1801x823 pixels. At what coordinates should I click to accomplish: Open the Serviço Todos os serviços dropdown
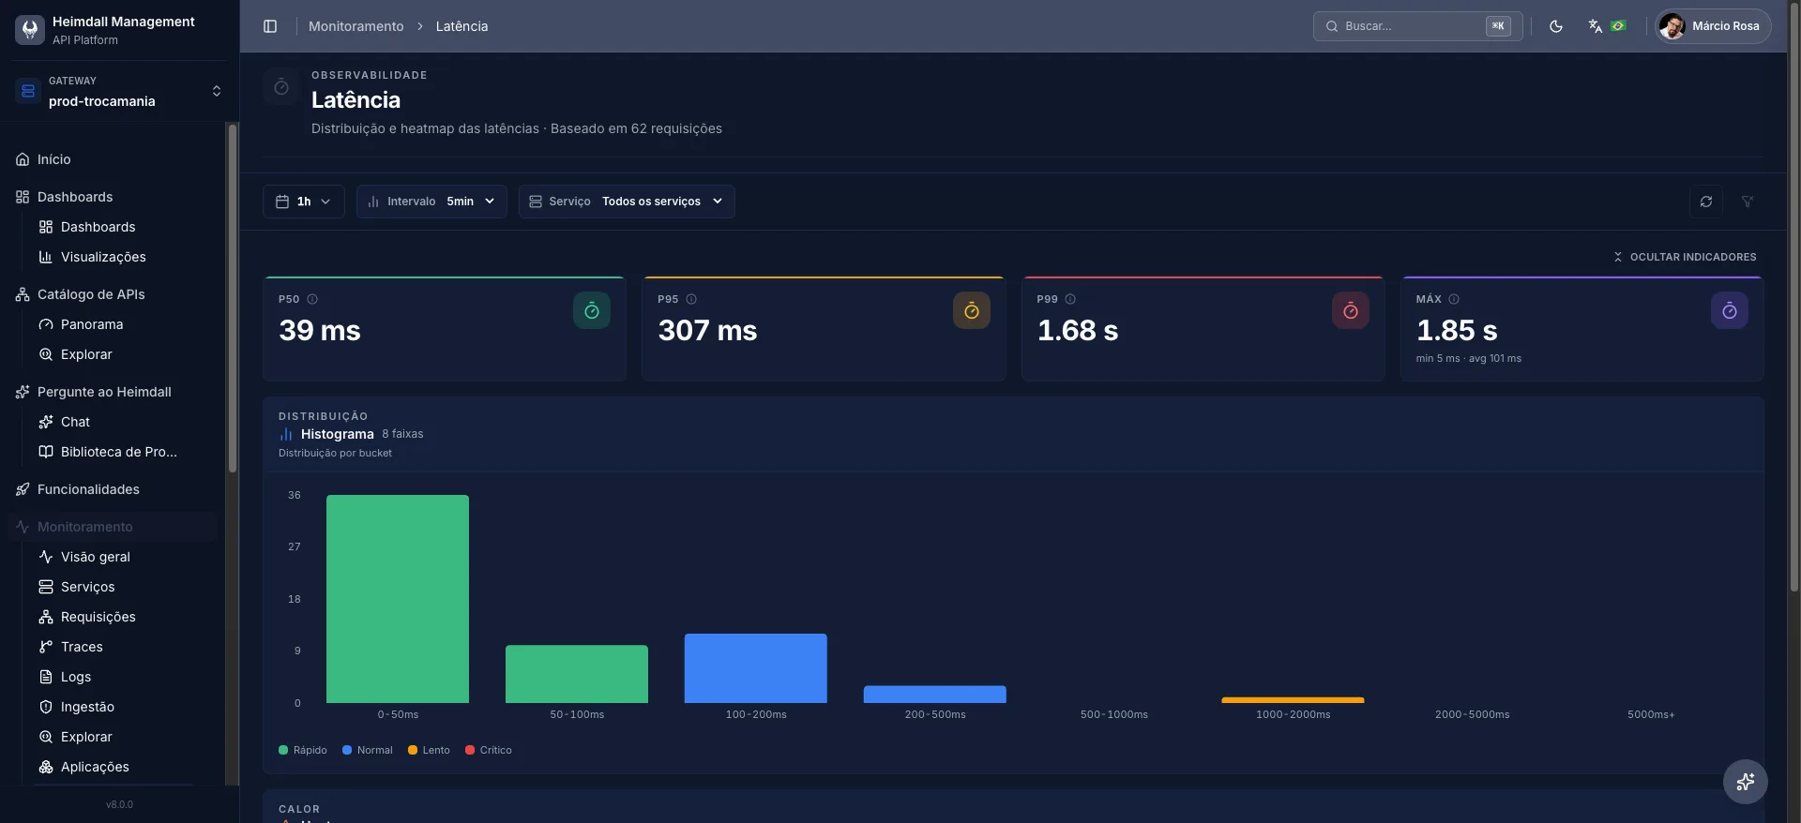627,202
